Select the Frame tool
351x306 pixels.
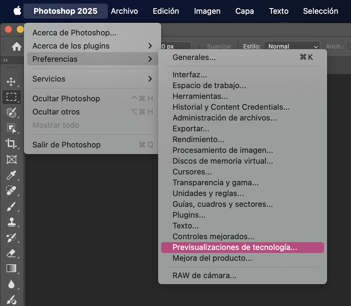coord(11,159)
